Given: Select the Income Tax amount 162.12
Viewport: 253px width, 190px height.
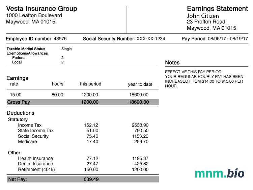Looking at the screenshot, I should point(91,125).
